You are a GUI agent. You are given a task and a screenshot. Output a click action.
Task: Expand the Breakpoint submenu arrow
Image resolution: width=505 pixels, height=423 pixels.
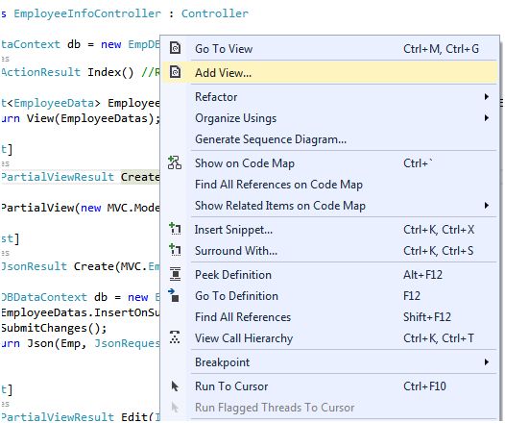click(x=487, y=362)
